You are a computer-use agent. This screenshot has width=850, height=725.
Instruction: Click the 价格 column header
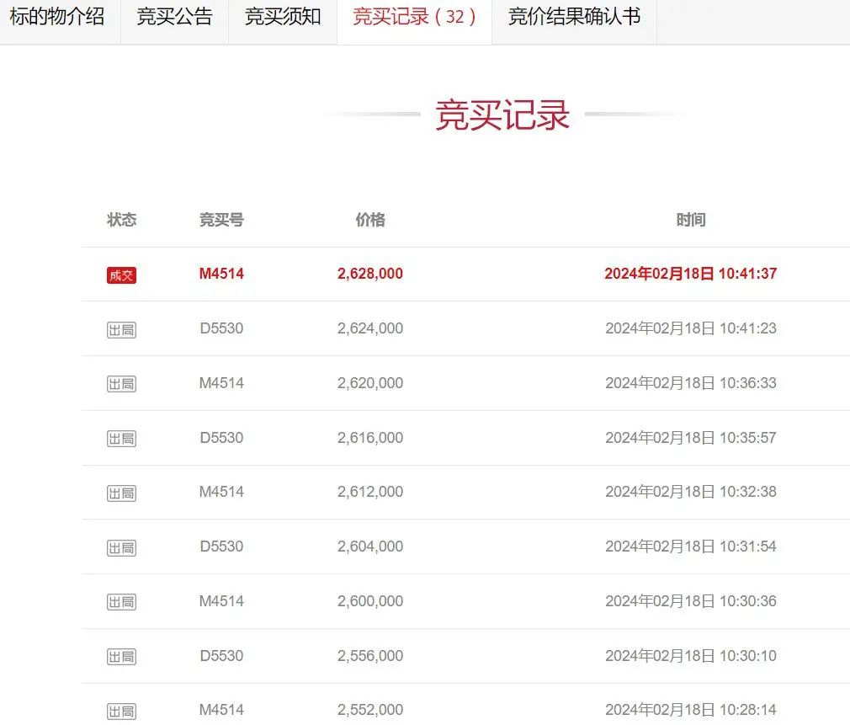(x=370, y=220)
